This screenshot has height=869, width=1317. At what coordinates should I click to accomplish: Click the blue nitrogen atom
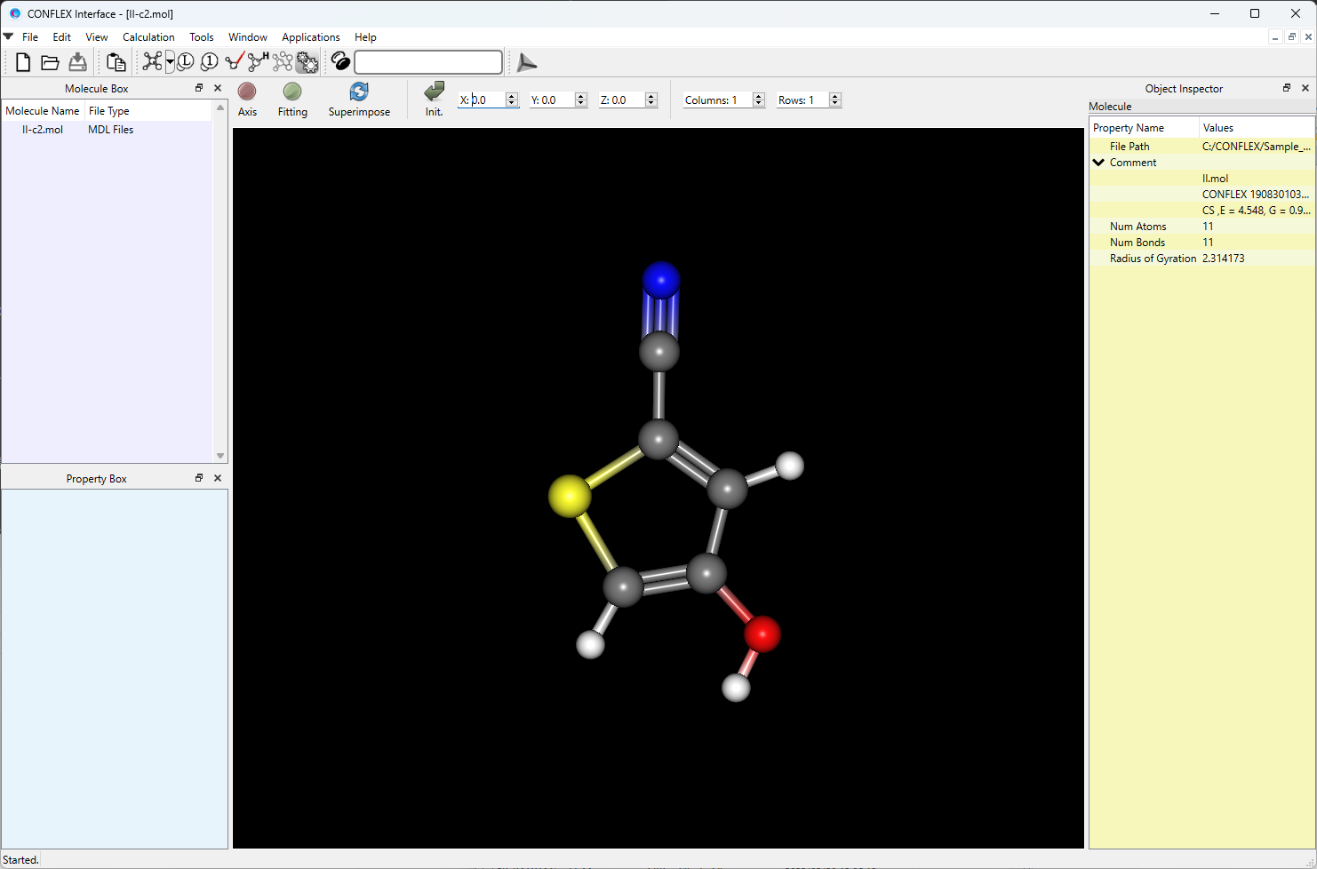661,281
